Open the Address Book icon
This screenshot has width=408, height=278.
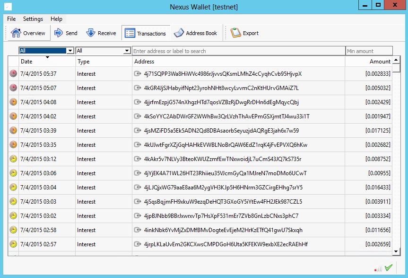179,33
